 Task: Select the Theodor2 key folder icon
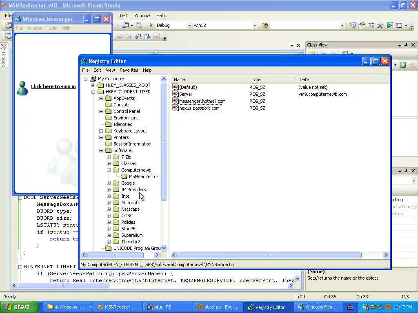(x=116, y=242)
